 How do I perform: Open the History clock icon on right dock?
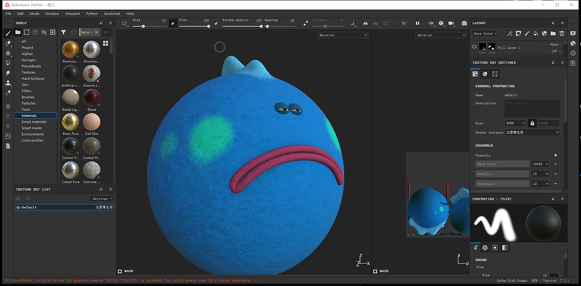pos(573,53)
